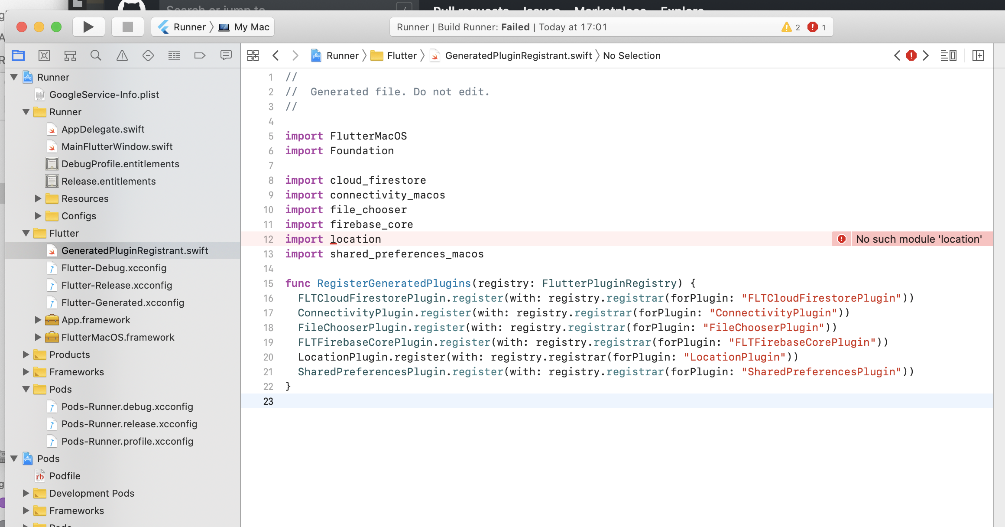Click the warnings count in status bar
Screen dimensions: 1005x527
pyautogui.click(x=791, y=27)
